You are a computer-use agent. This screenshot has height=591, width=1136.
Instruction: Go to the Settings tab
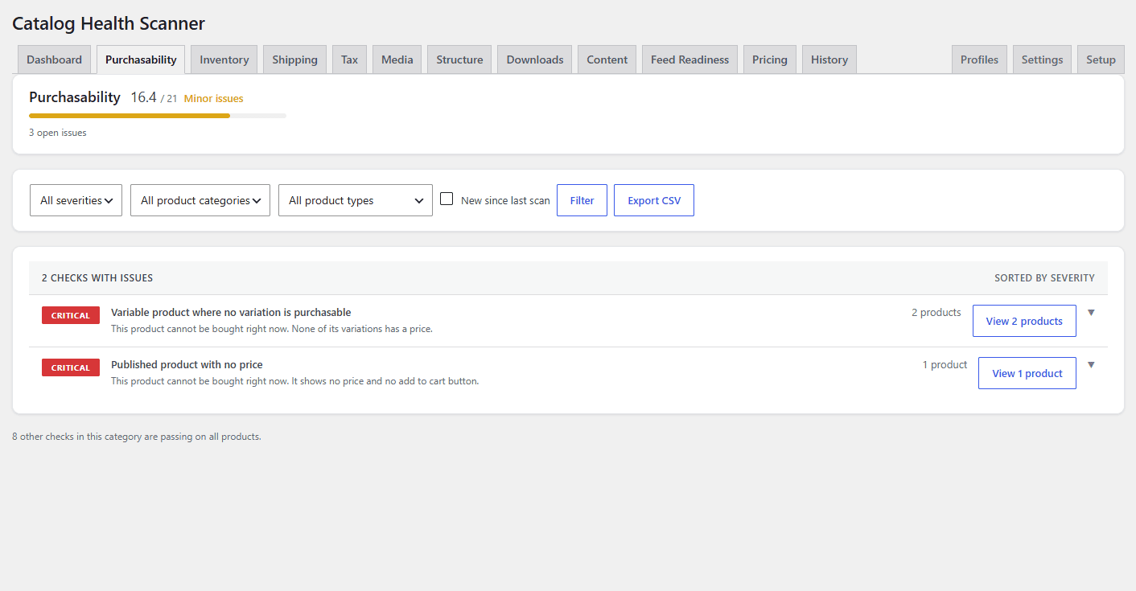pos(1042,60)
